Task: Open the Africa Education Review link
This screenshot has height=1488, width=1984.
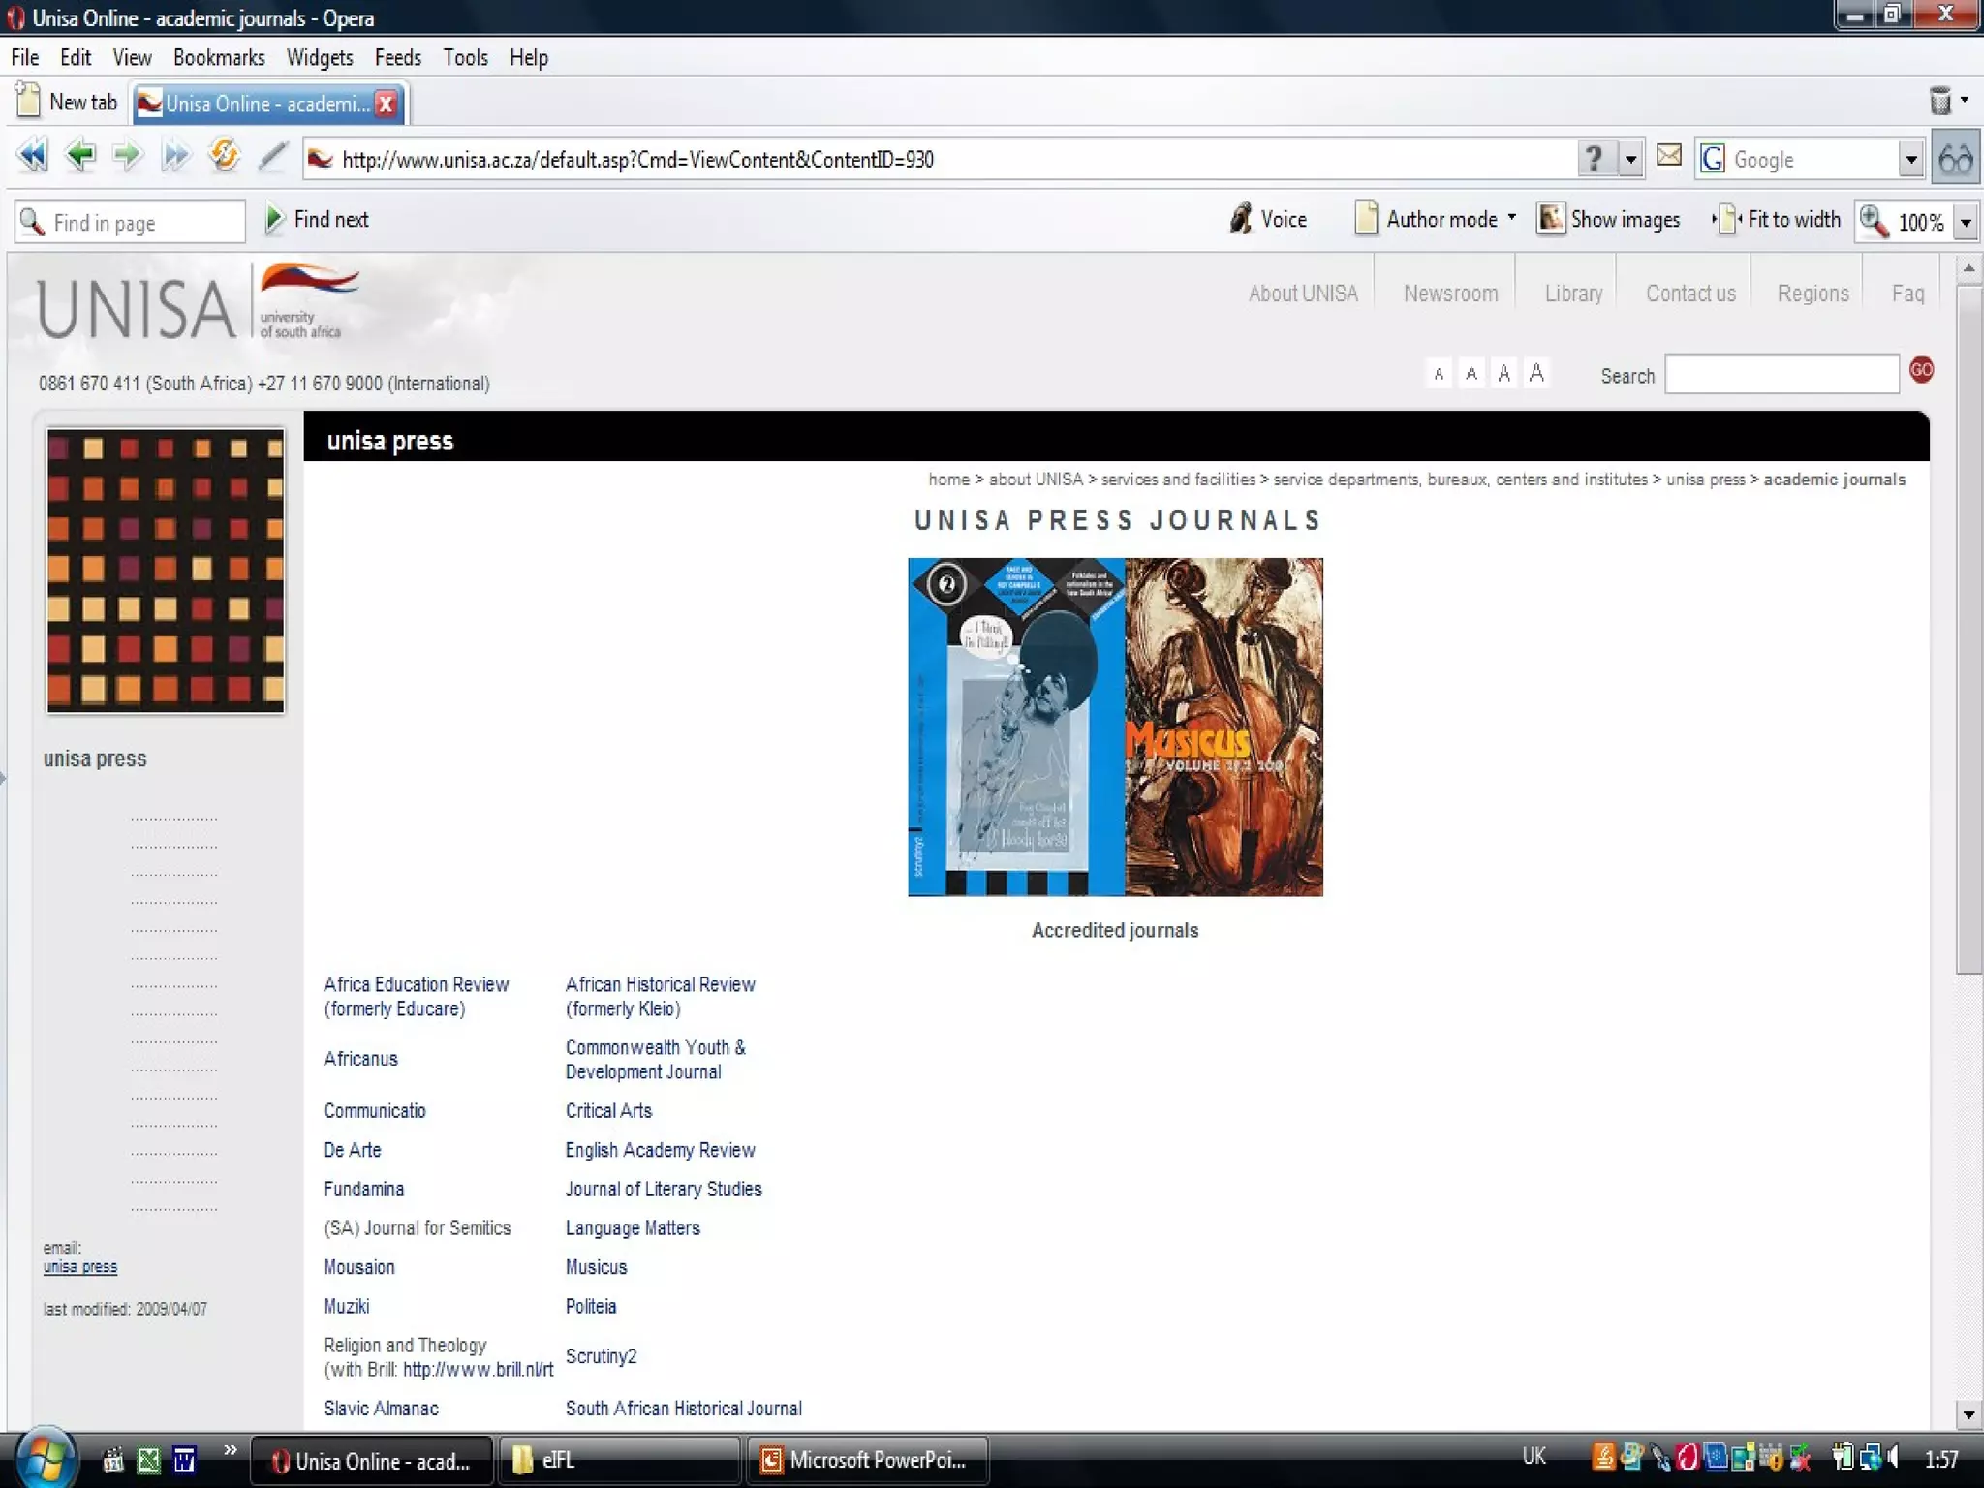Action: tap(416, 985)
